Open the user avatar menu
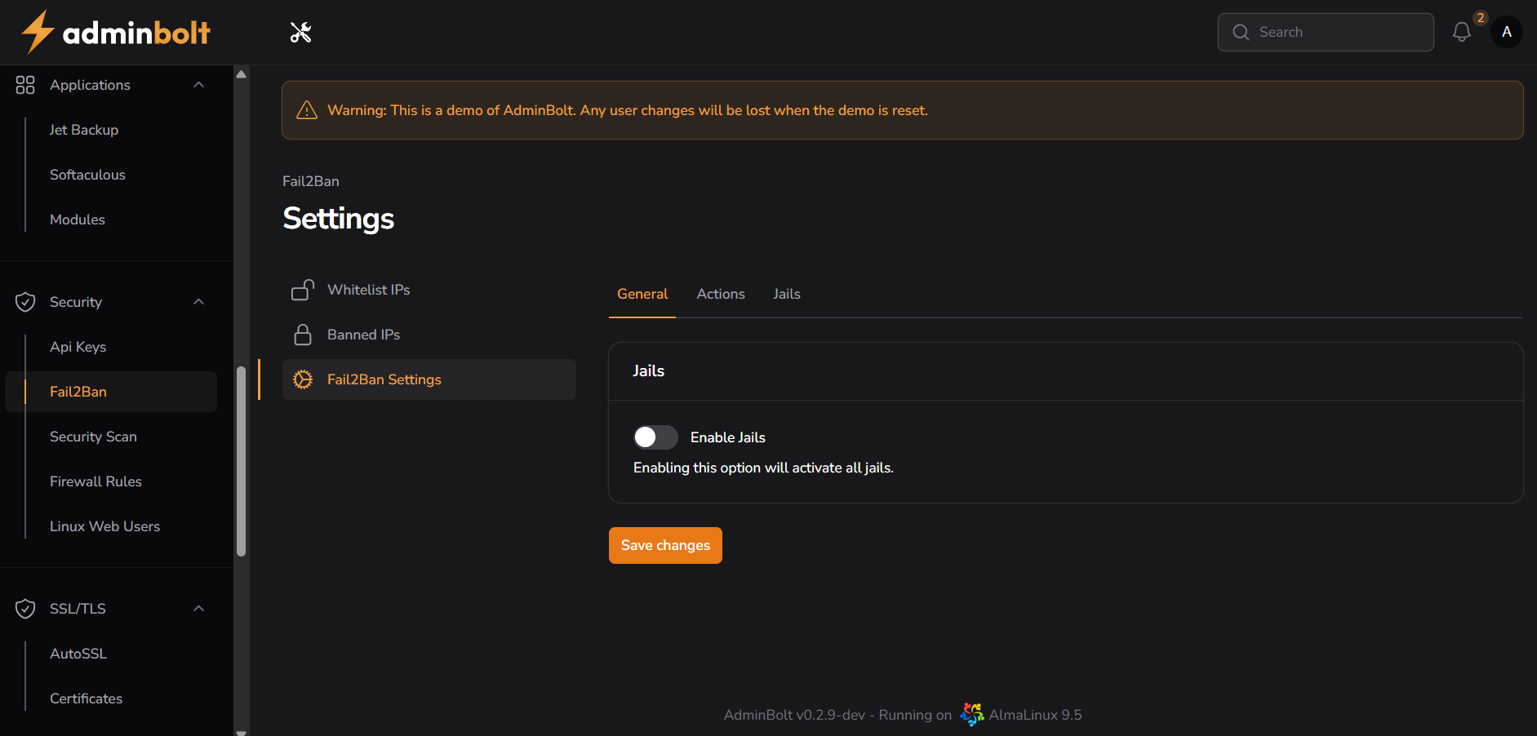1537x736 pixels. point(1507,32)
